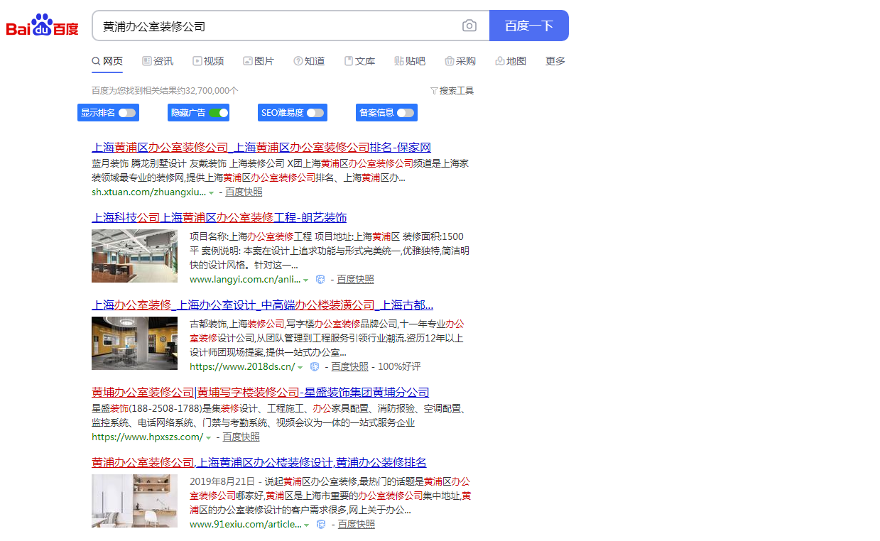Toggle the 显示排名 switch

[x=126, y=113]
